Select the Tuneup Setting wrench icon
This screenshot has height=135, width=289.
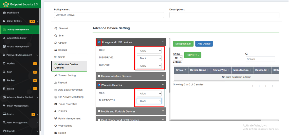click(x=56, y=76)
